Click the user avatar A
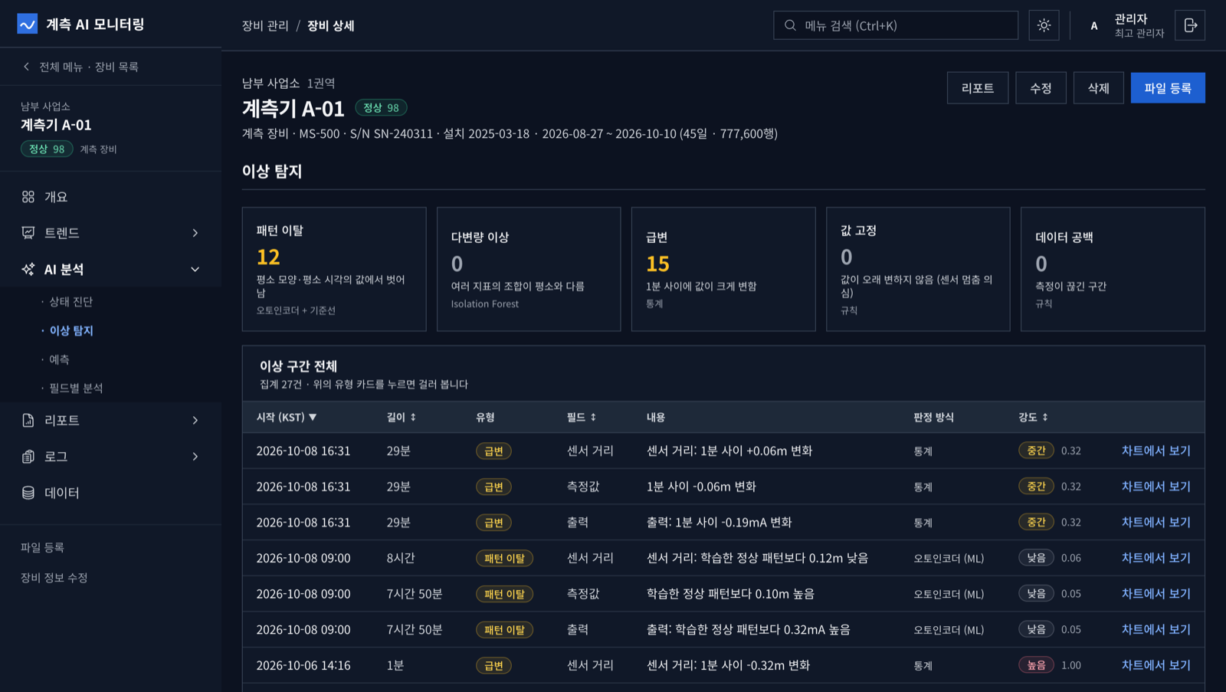This screenshot has height=692, width=1226. [x=1093, y=25]
